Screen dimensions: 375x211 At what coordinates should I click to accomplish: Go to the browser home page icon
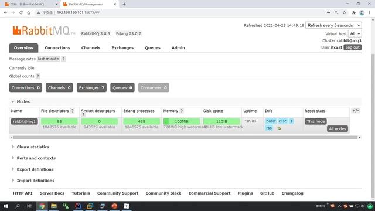[x=29, y=13]
